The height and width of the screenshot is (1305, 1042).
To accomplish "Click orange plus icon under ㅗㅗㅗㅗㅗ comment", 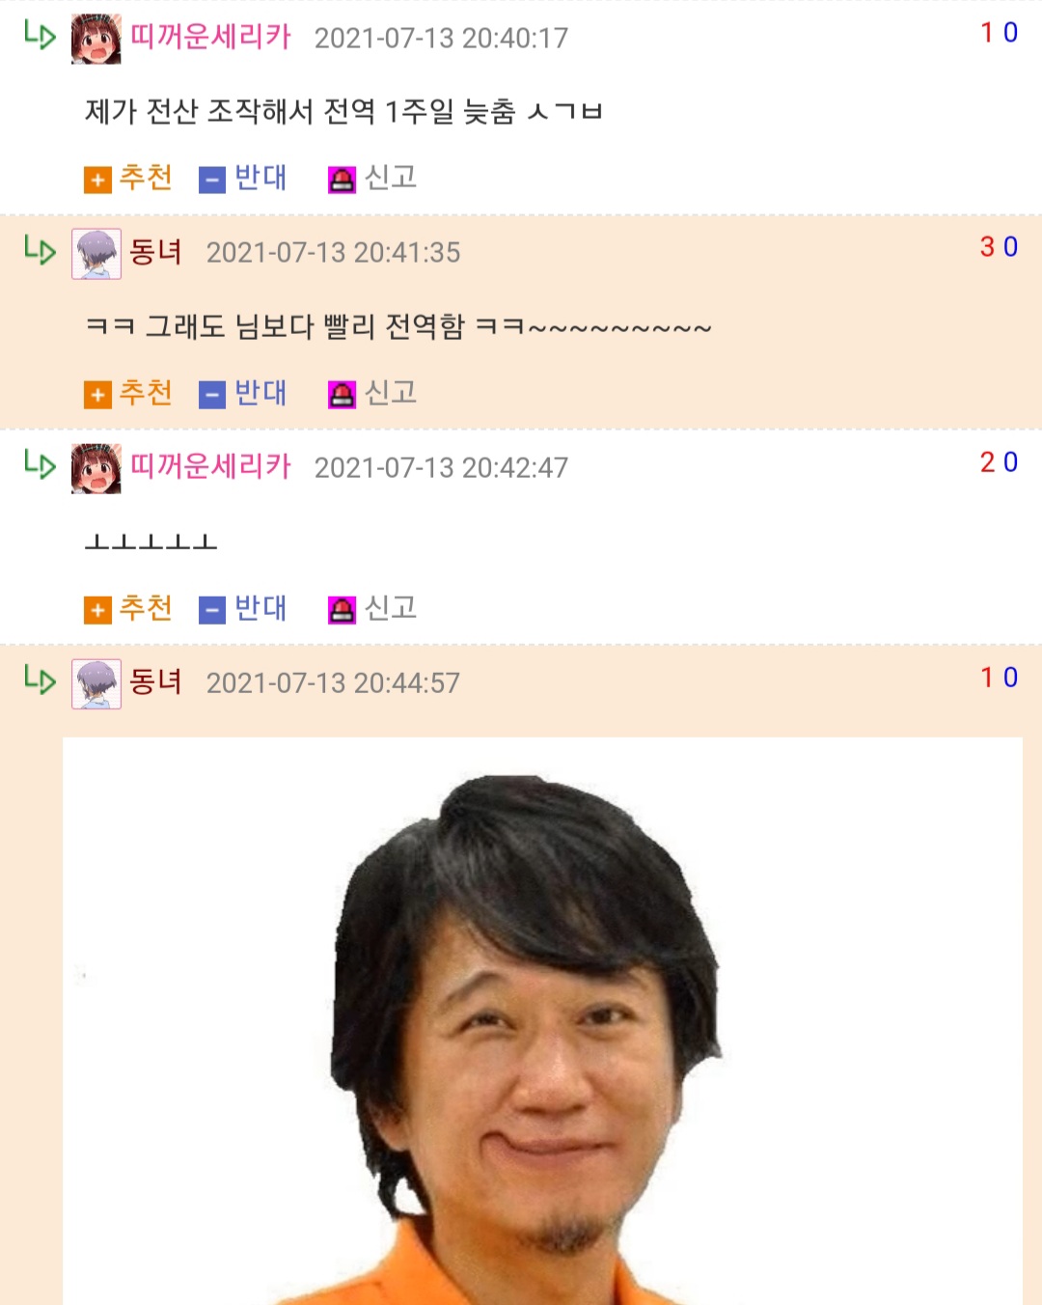I will (97, 610).
